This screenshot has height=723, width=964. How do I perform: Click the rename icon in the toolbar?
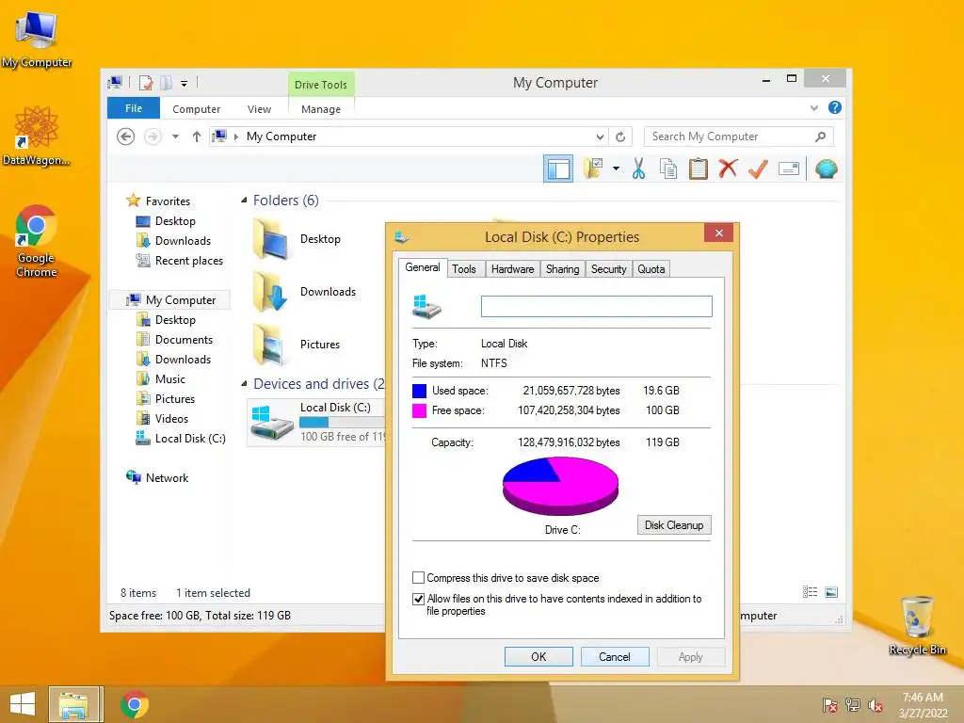[x=788, y=169]
